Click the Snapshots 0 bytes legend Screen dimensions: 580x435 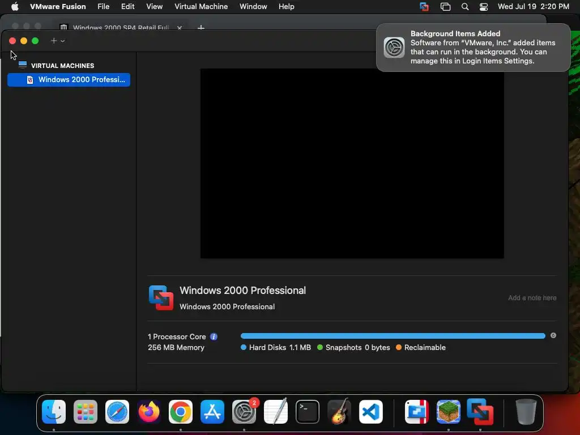pyautogui.click(x=353, y=347)
